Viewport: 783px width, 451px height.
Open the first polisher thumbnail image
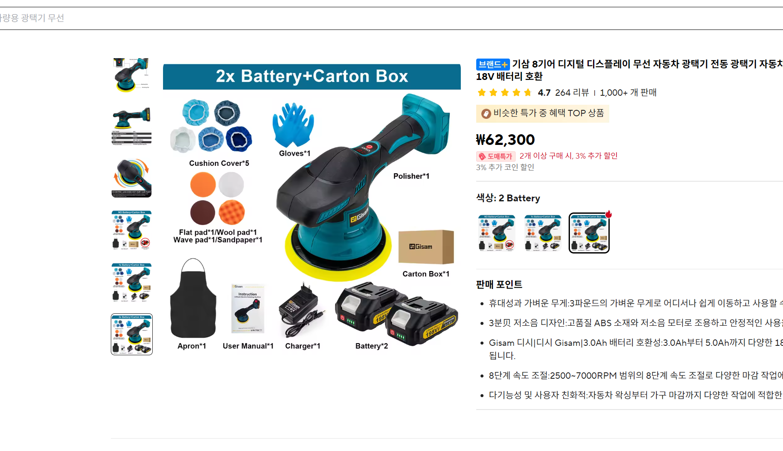click(132, 75)
